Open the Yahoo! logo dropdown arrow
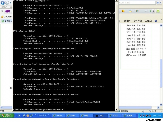Viewport: 163px width, 122px height. point(12,11)
